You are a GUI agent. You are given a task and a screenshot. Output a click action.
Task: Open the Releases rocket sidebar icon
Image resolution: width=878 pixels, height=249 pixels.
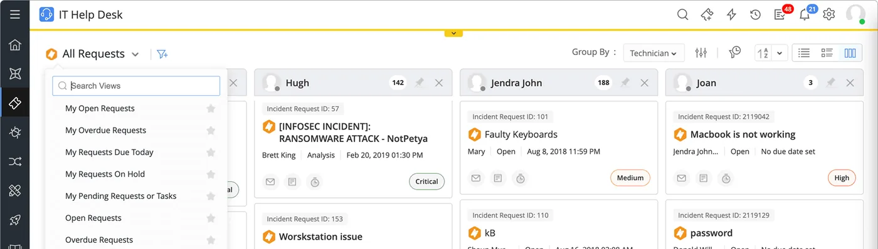pos(15,220)
